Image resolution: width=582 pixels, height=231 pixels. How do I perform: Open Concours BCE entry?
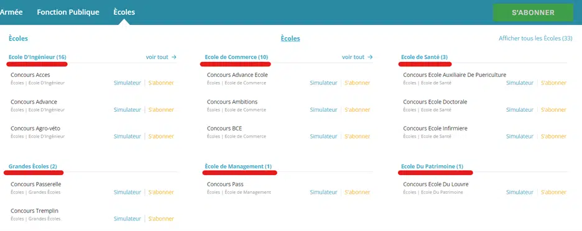(x=224, y=129)
